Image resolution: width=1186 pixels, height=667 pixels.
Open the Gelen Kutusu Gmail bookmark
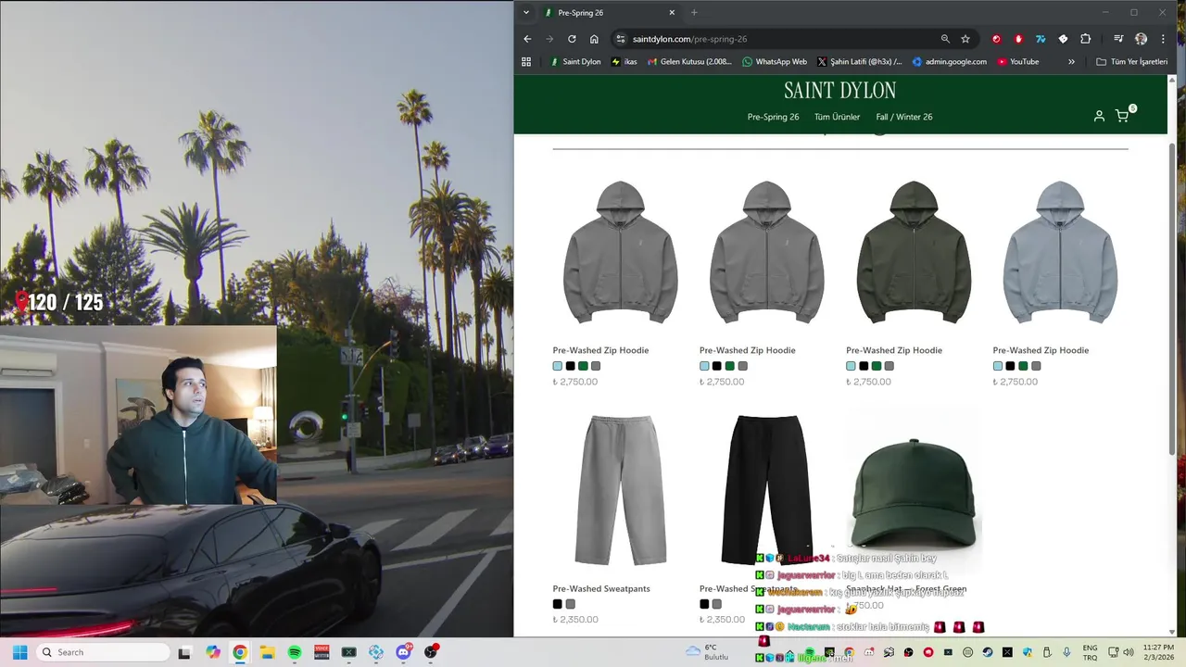(x=689, y=62)
